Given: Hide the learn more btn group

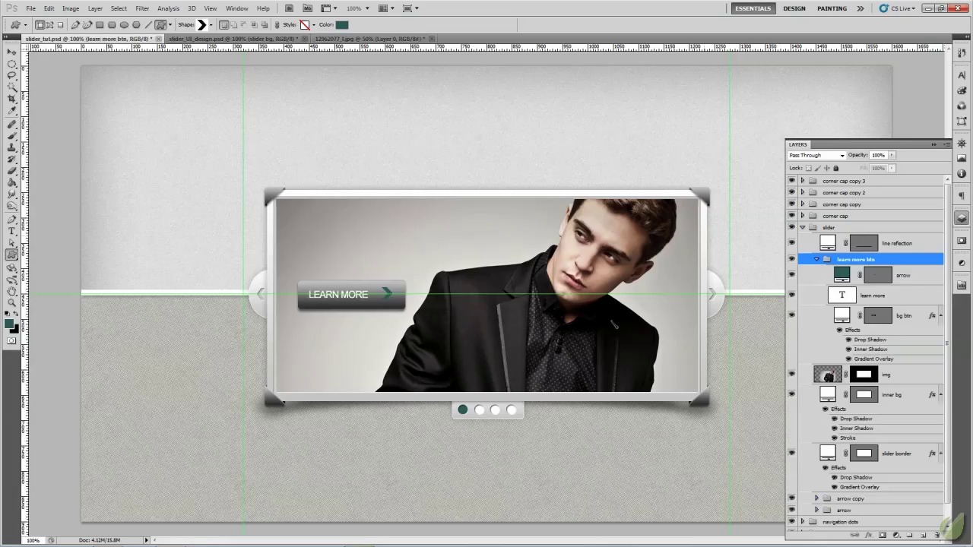Looking at the screenshot, I should (791, 259).
